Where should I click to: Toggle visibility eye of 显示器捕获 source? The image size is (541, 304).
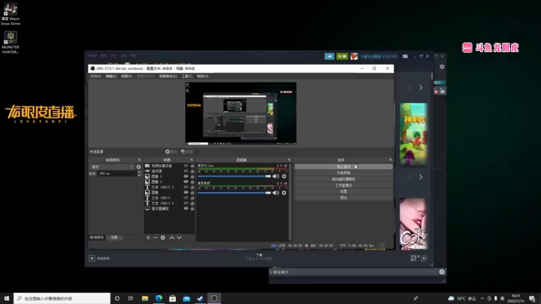185,209
